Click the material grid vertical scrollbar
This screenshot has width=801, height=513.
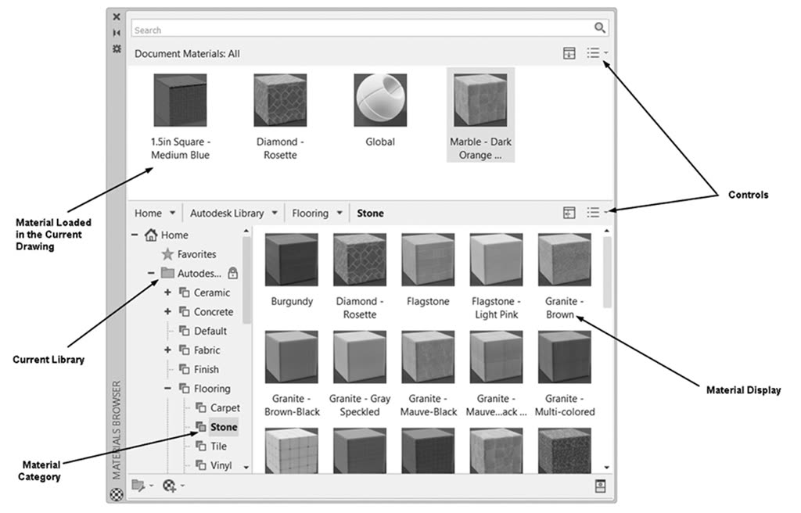[607, 272]
